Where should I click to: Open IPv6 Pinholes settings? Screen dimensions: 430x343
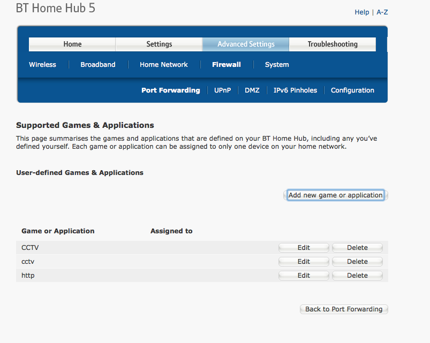(x=295, y=90)
